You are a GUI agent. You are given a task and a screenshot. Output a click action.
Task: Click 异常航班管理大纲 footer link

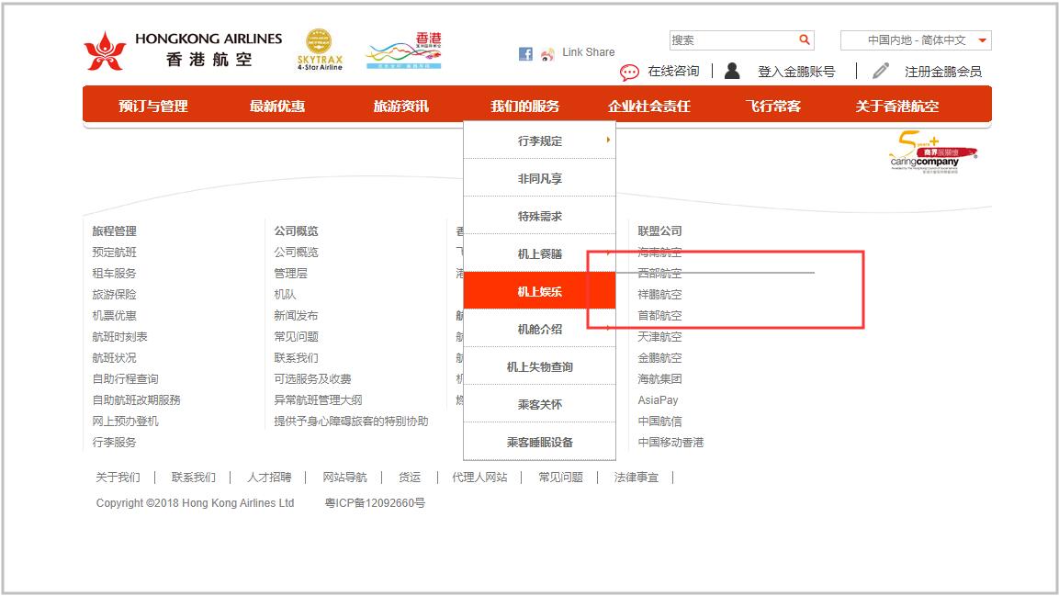(x=318, y=399)
